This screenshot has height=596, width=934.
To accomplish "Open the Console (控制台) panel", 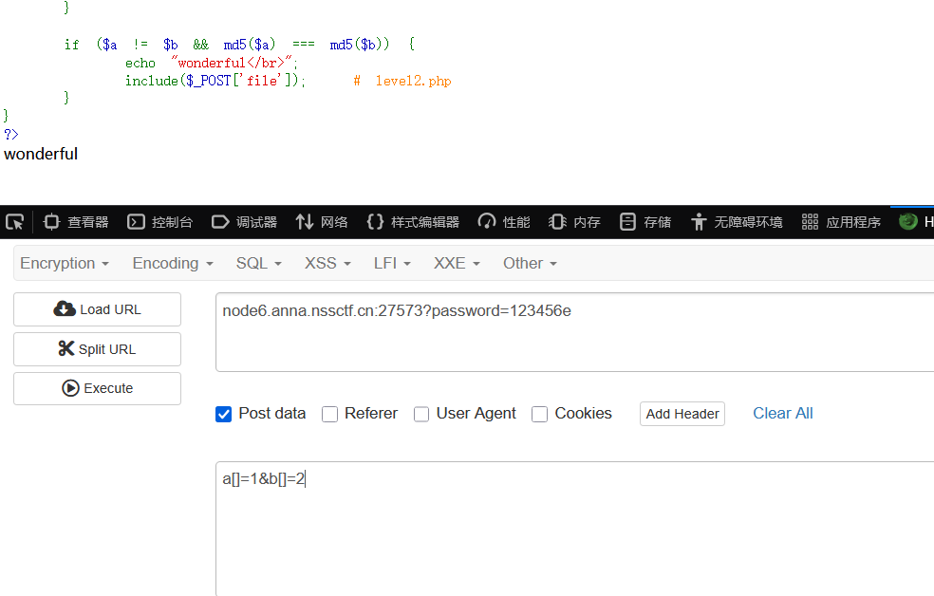I will (x=160, y=222).
